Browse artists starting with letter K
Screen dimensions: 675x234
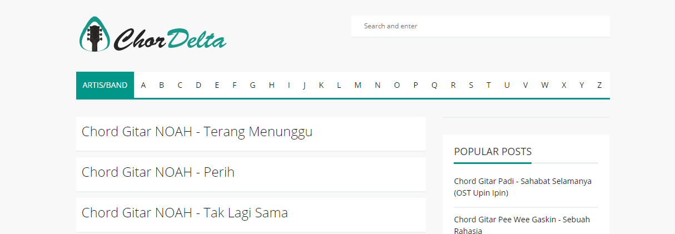point(321,85)
